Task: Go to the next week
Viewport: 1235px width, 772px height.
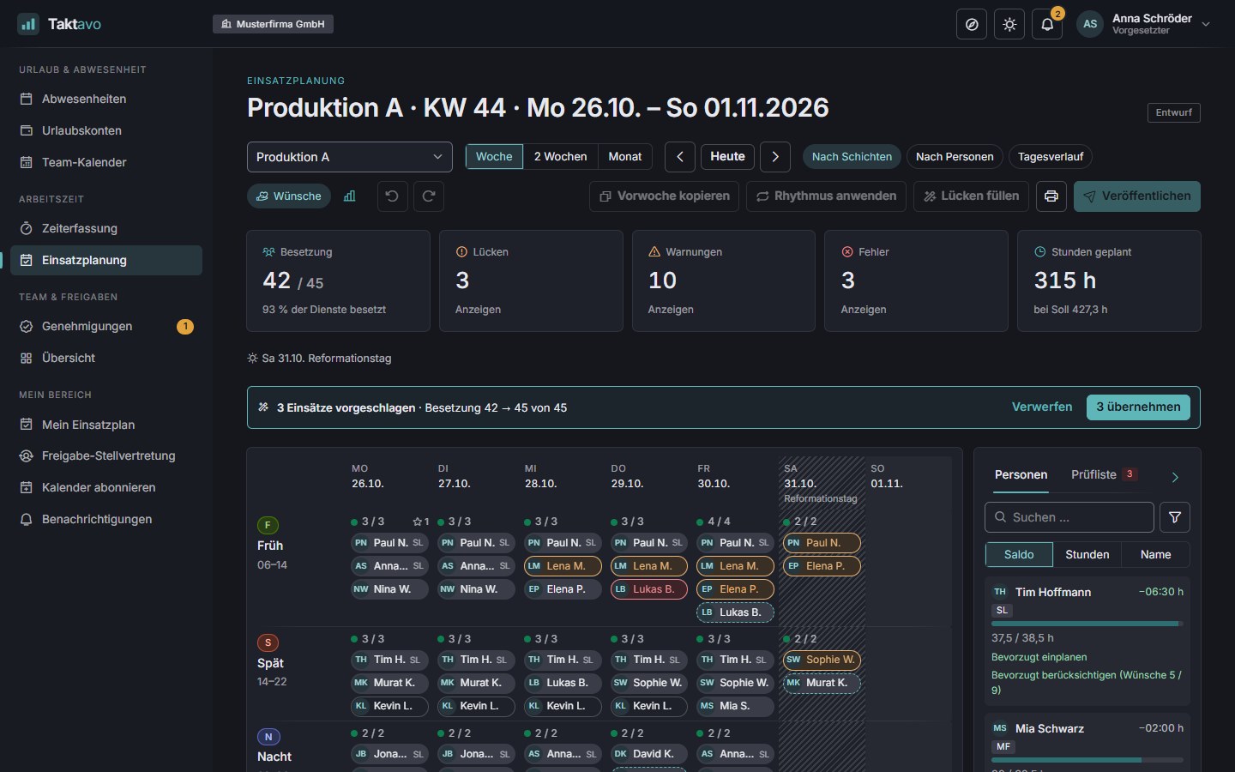Action: click(775, 157)
